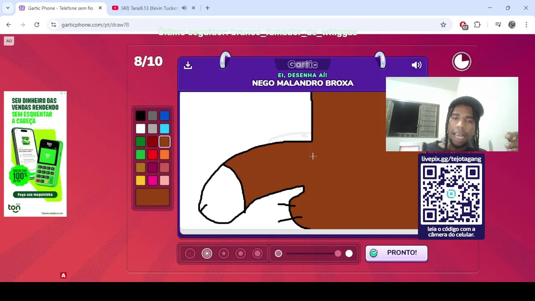The height and width of the screenshot is (301, 535).
Task: Select the largest brush size
Action: pos(257,253)
